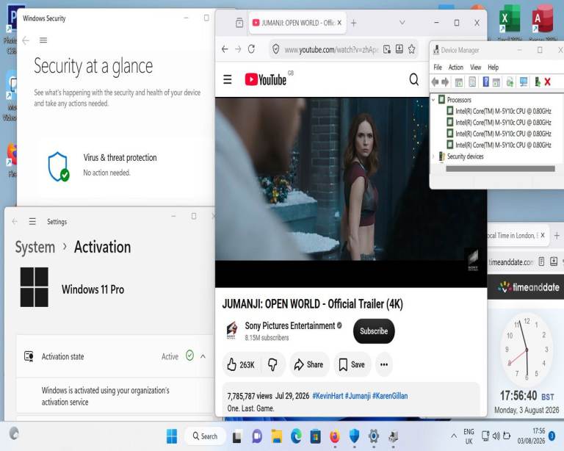Image resolution: width=564 pixels, height=451 pixels.
Task: Click Device Manager help toolbar icon
Action: click(x=485, y=82)
